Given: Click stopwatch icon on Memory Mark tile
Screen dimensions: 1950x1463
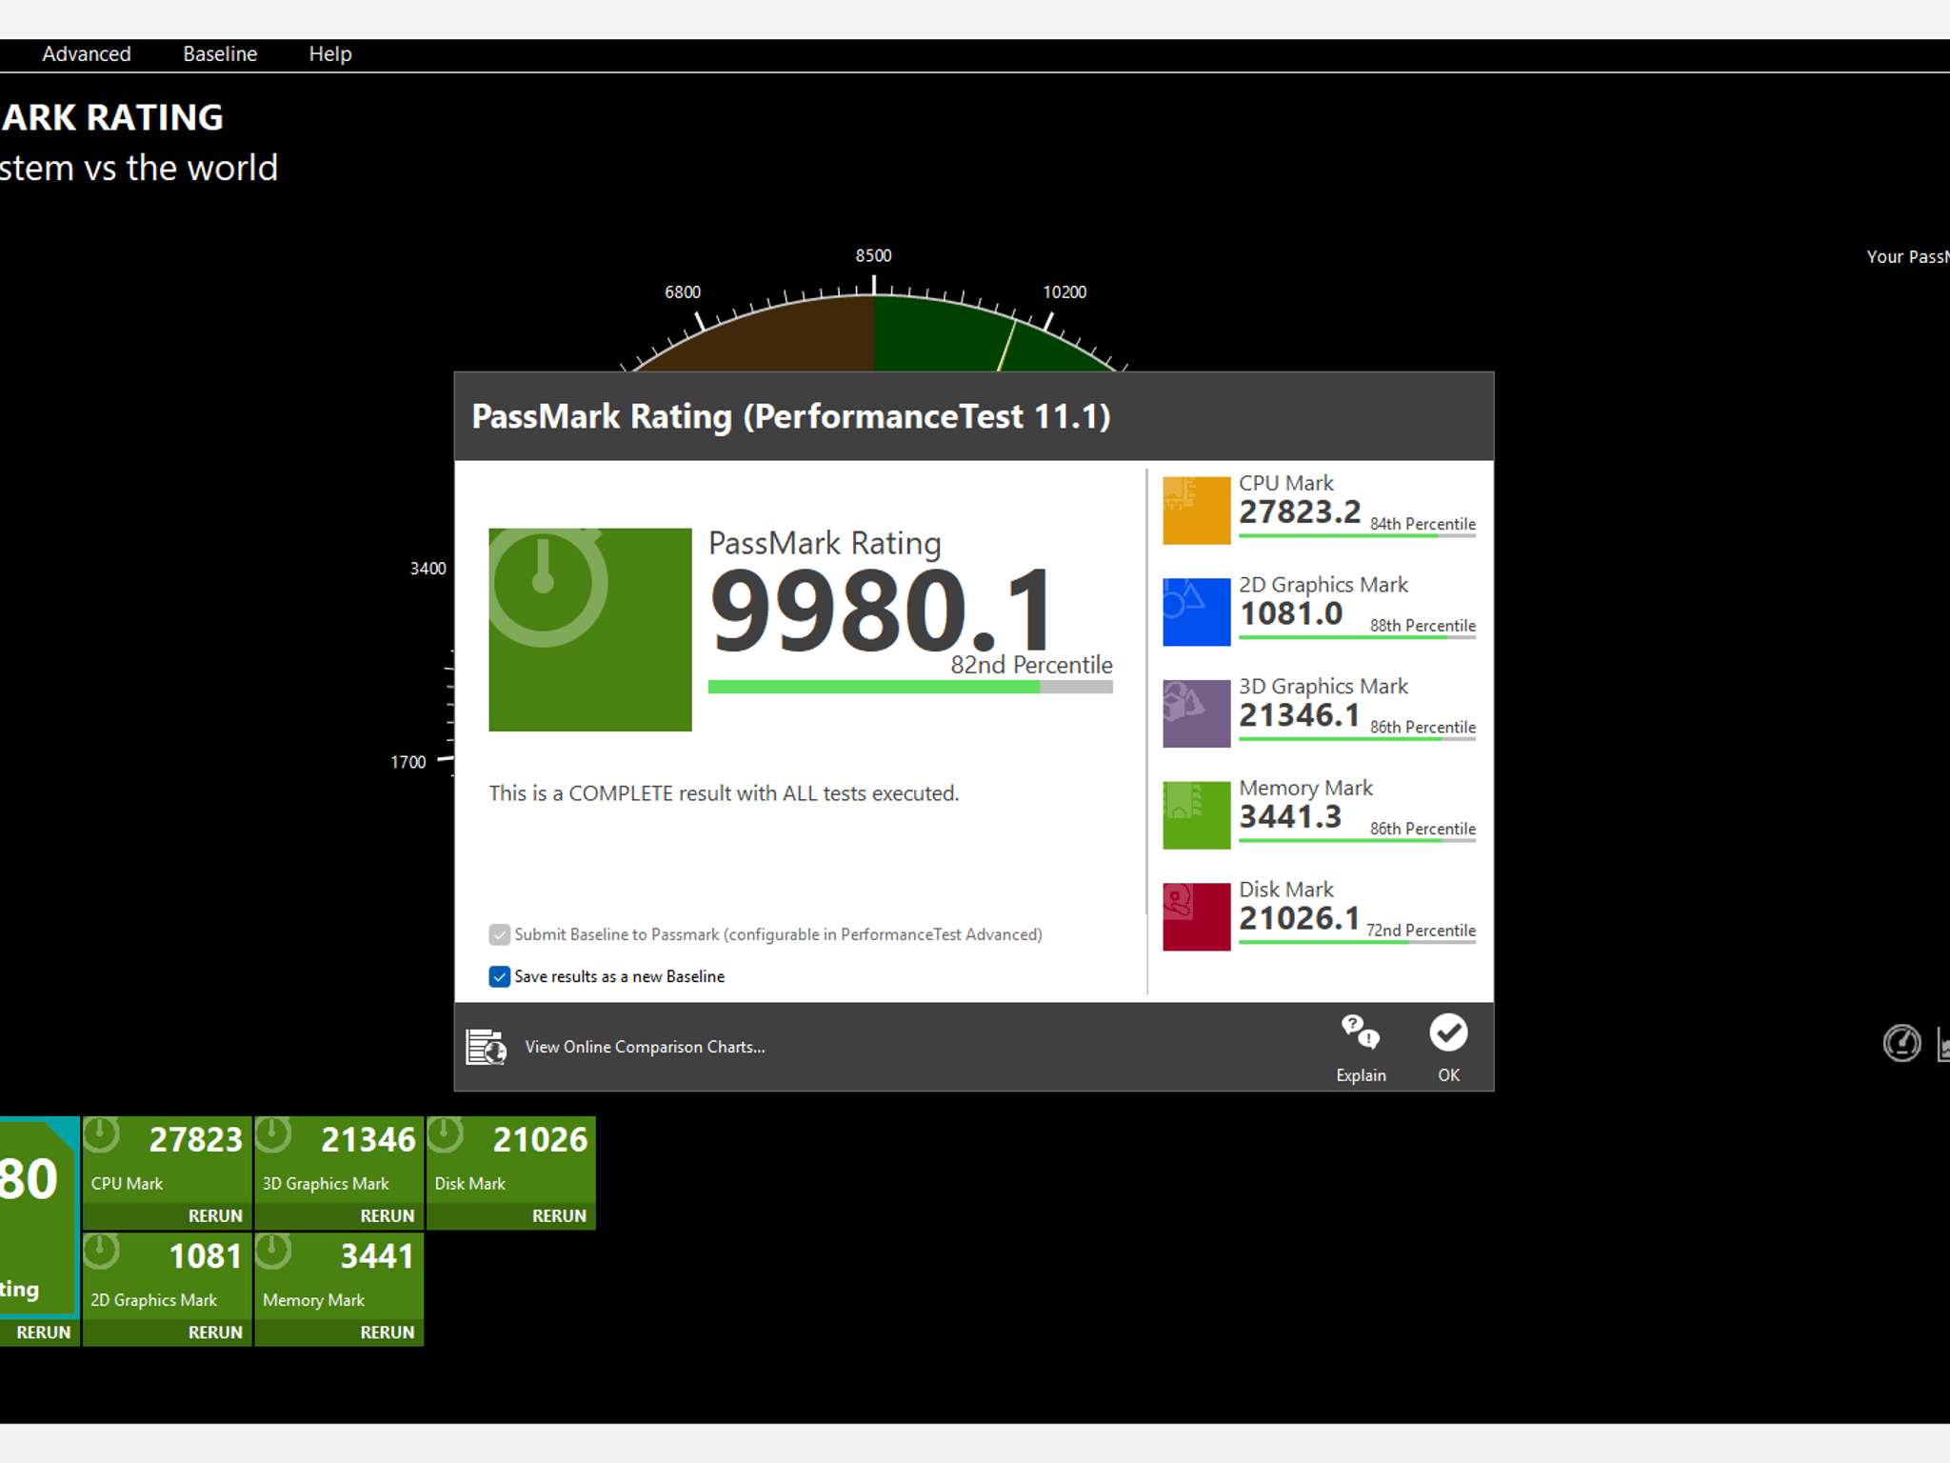Looking at the screenshot, I should tap(273, 1252).
